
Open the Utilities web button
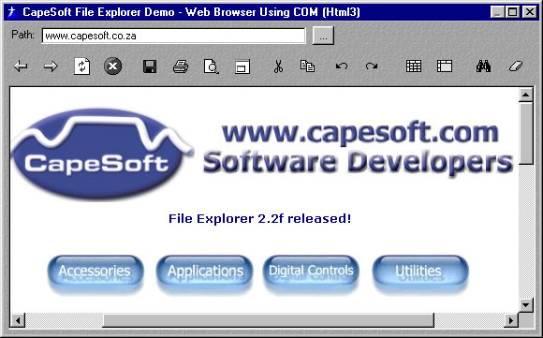420,272
